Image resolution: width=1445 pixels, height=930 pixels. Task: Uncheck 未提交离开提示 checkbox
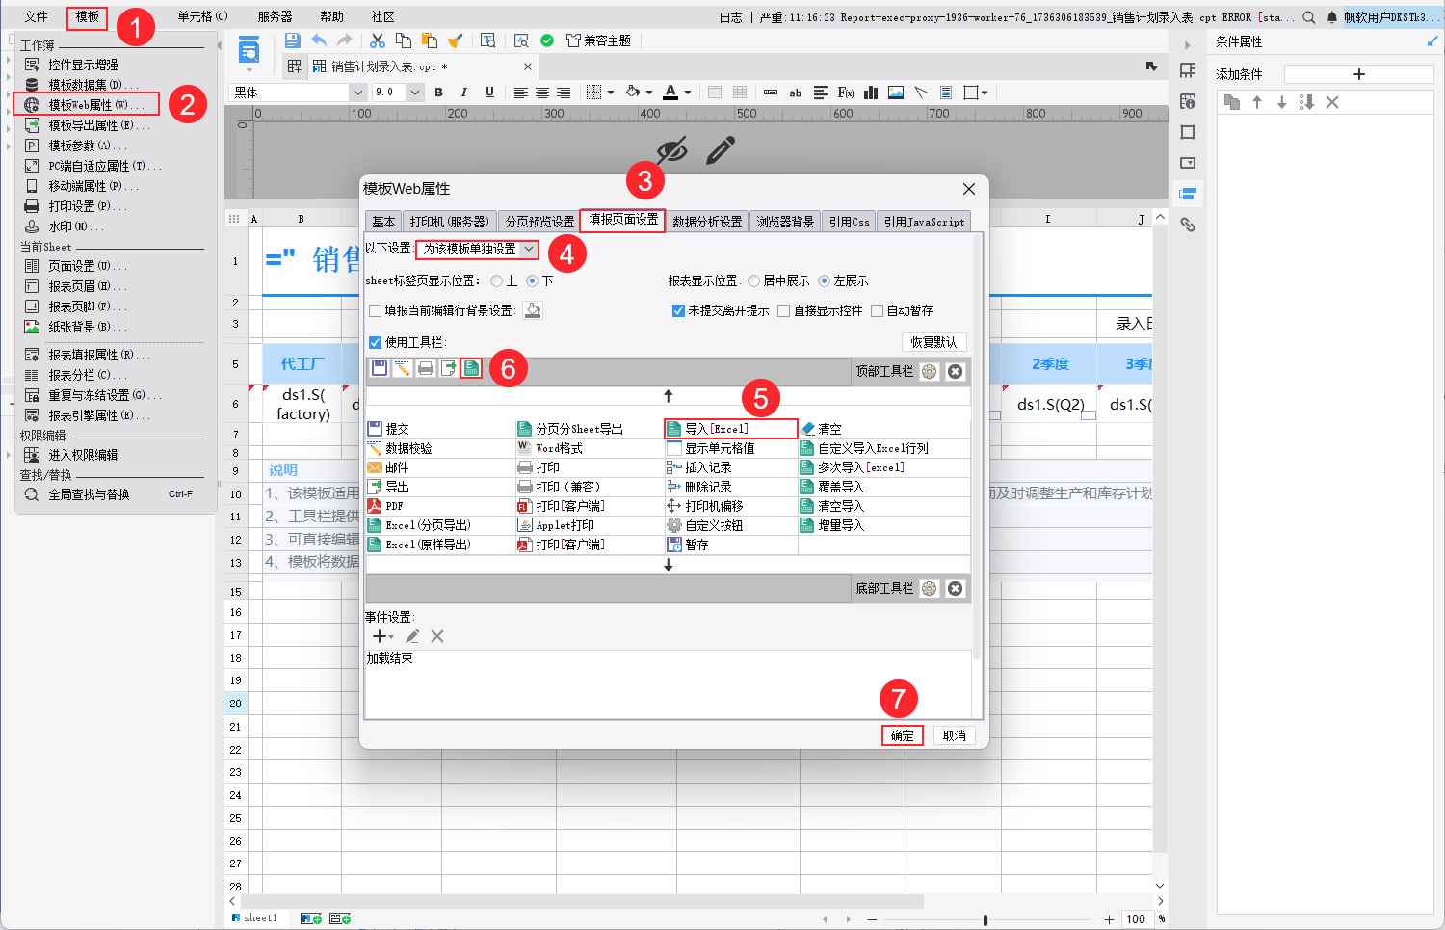678,310
